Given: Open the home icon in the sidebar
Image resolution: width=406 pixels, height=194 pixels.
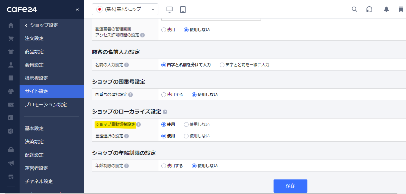Looking at the screenshot, I should [x=11, y=25].
